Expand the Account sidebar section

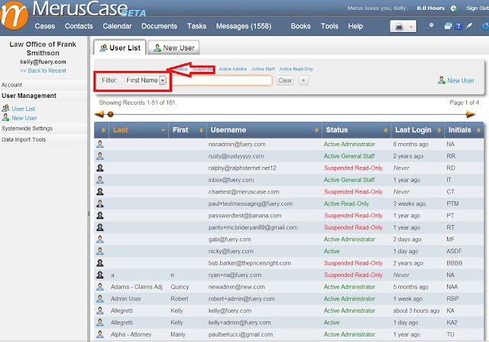(44, 85)
